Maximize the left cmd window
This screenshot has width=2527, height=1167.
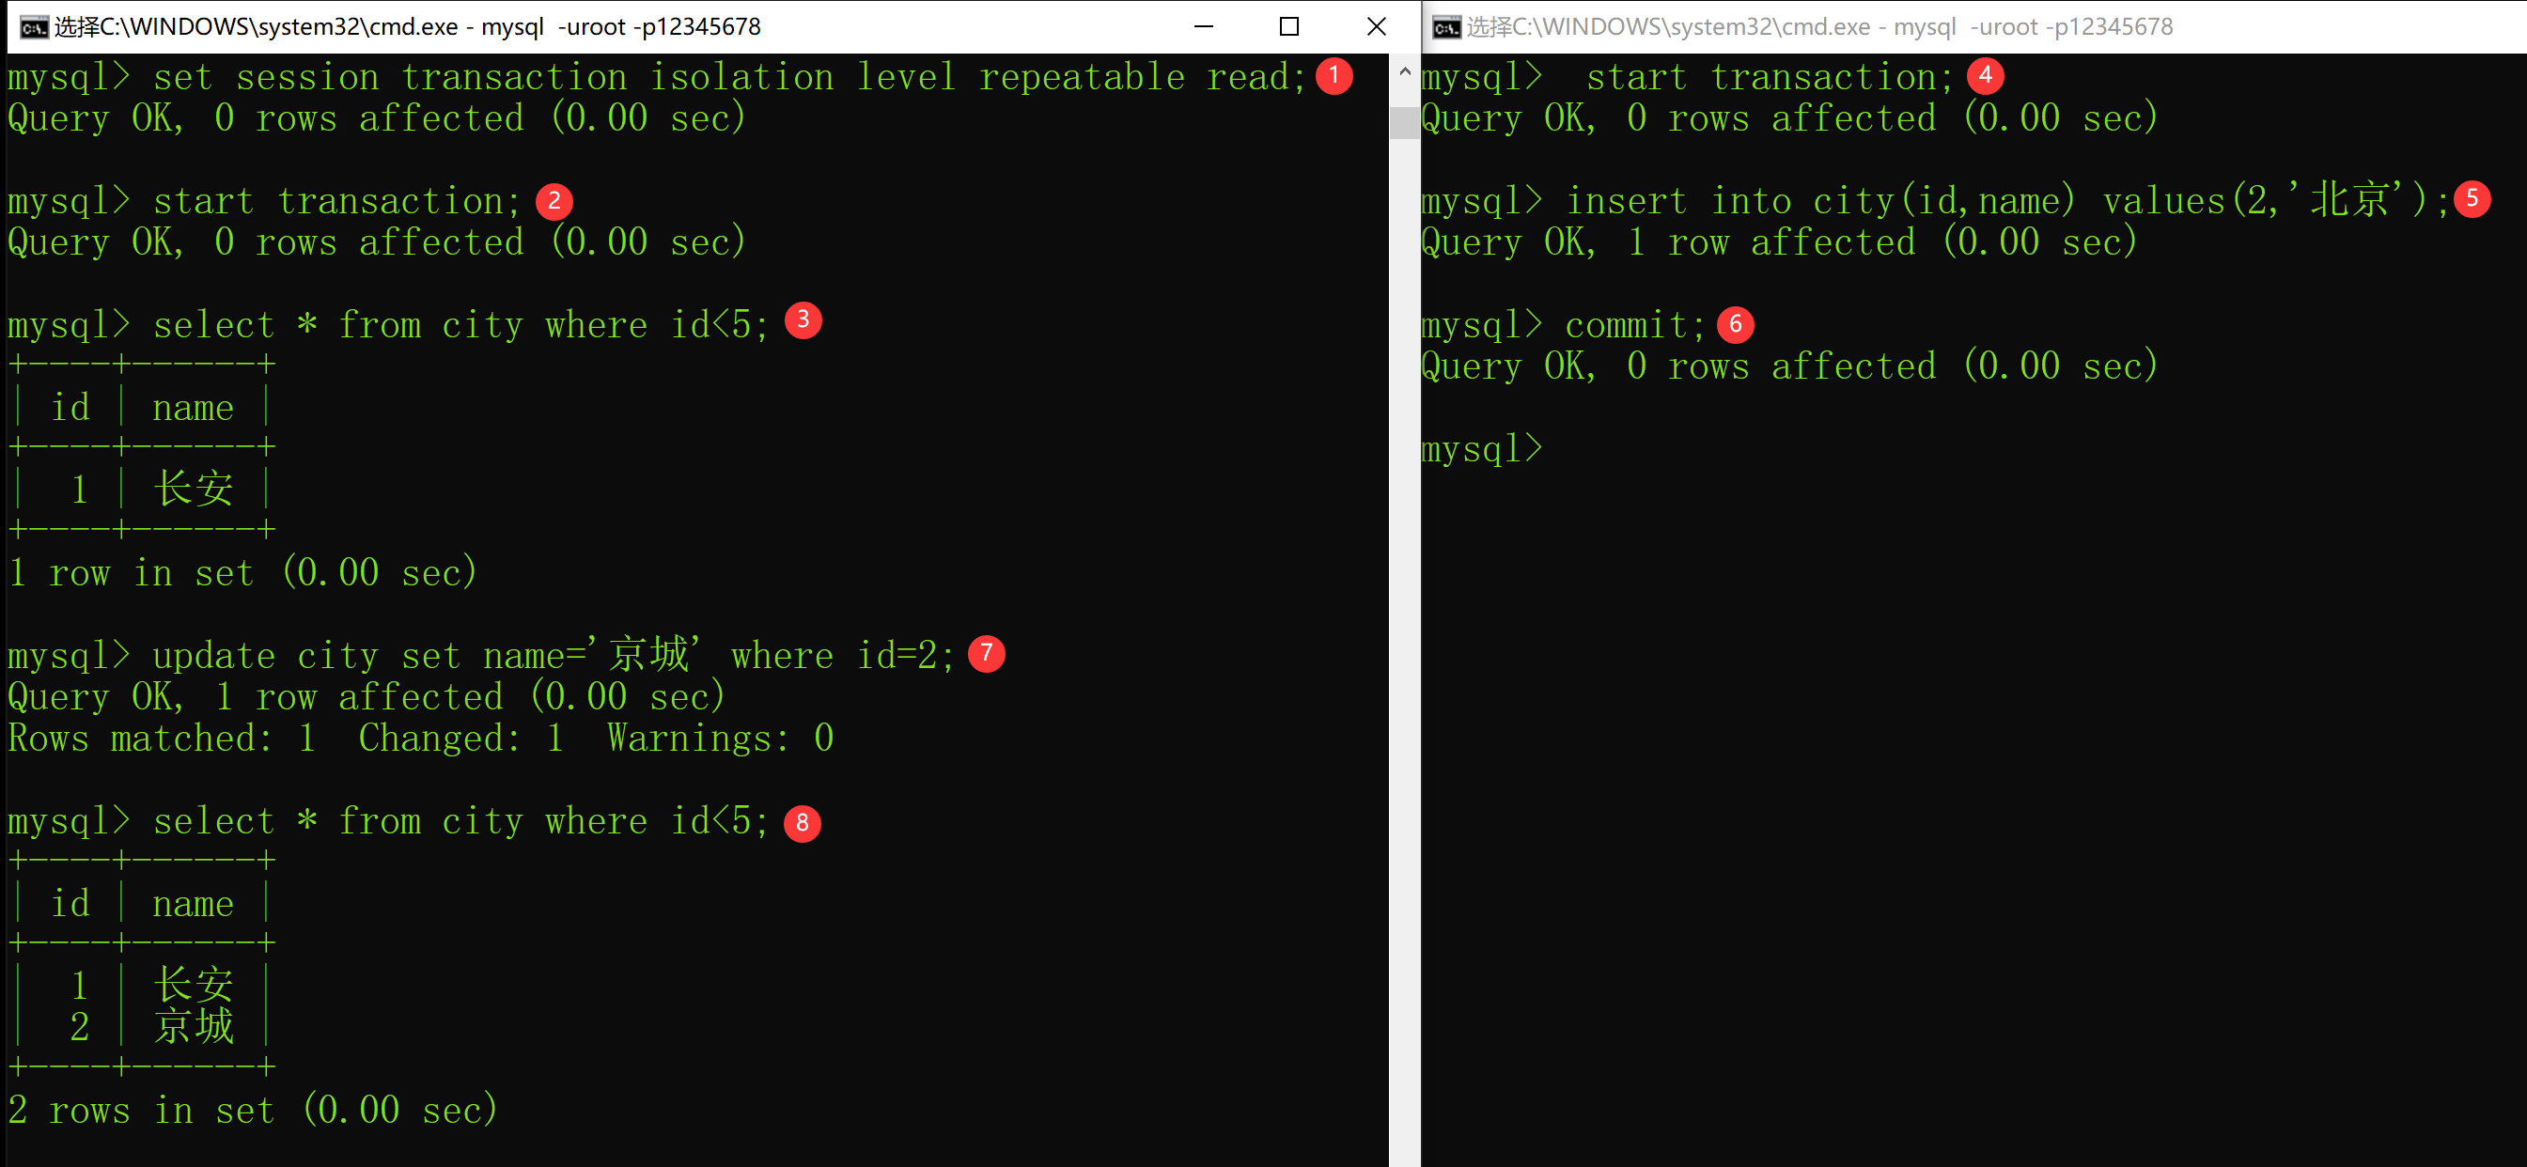(x=1289, y=26)
